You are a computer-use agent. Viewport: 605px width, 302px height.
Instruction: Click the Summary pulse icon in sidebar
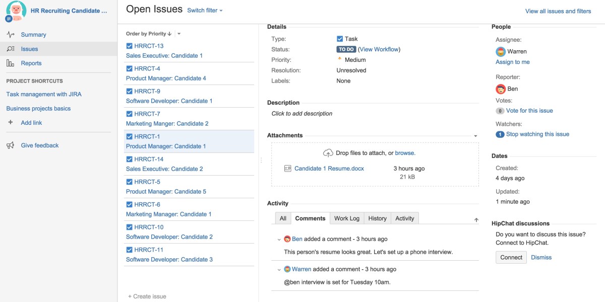[10, 35]
